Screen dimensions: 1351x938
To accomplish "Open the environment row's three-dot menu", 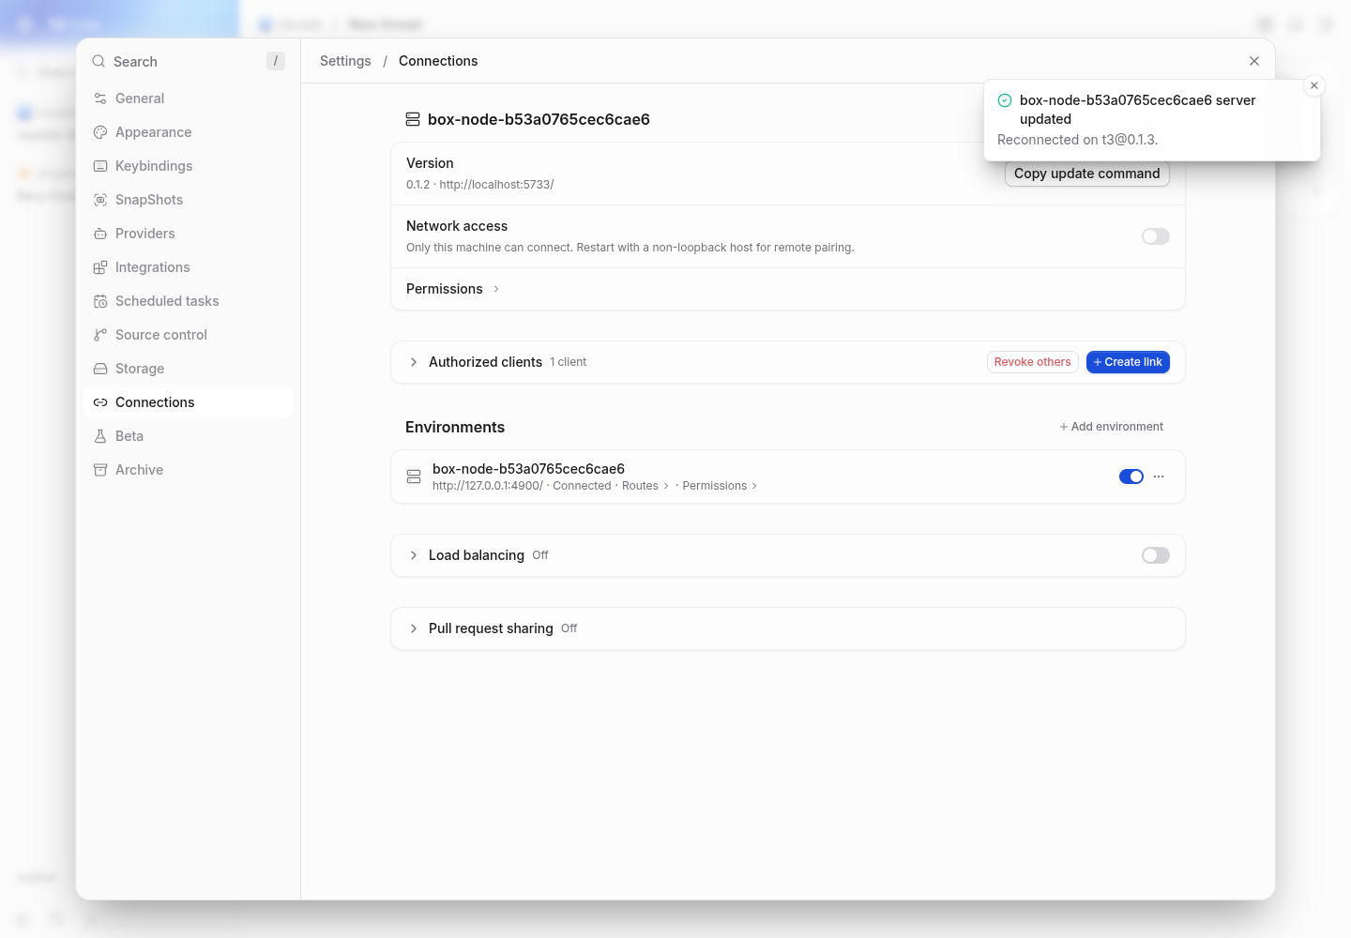I will click(1159, 477).
